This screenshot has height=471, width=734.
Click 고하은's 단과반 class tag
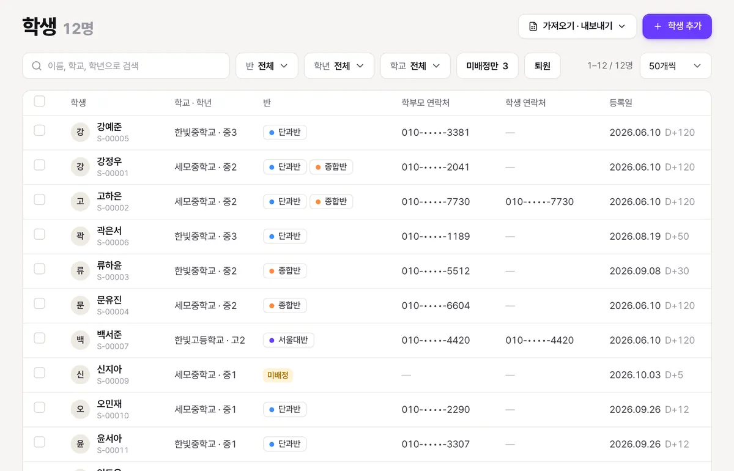[x=285, y=201]
